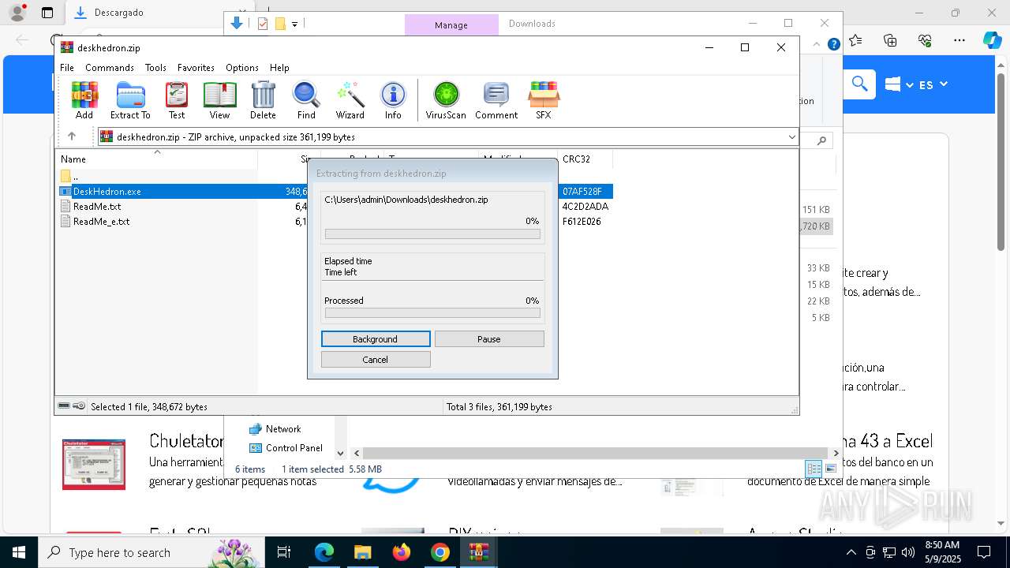The image size is (1010, 568).
Task: Open Explorer help question mark icon
Action: pyautogui.click(x=833, y=45)
